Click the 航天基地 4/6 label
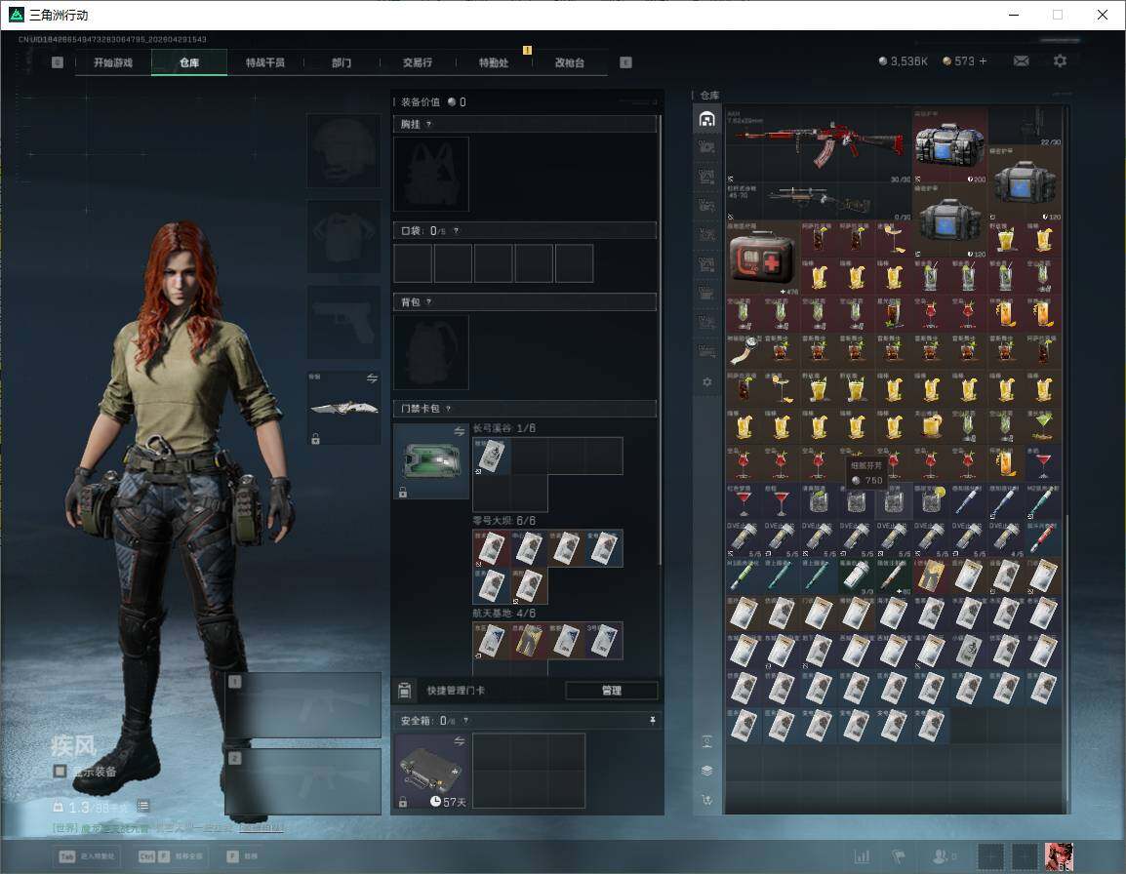Image resolution: width=1126 pixels, height=874 pixels. pyautogui.click(x=504, y=614)
